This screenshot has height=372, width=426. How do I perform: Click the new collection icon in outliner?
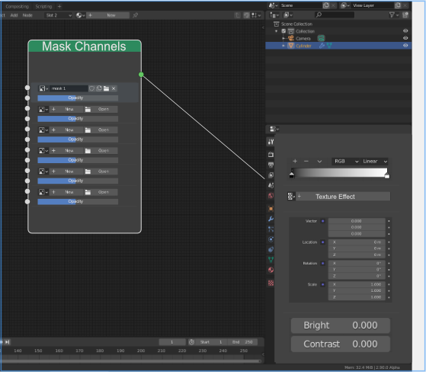click(x=405, y=15)
